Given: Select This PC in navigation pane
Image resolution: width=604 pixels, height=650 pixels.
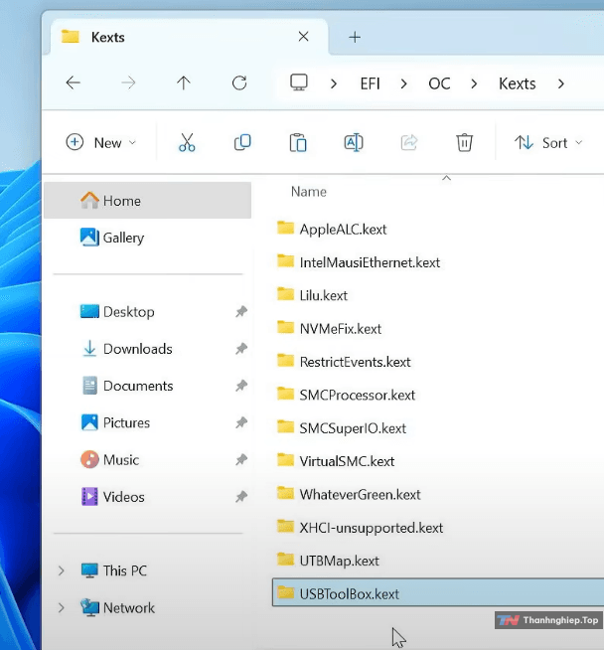Looking at the screenshot, I should (x=114, y=570).
